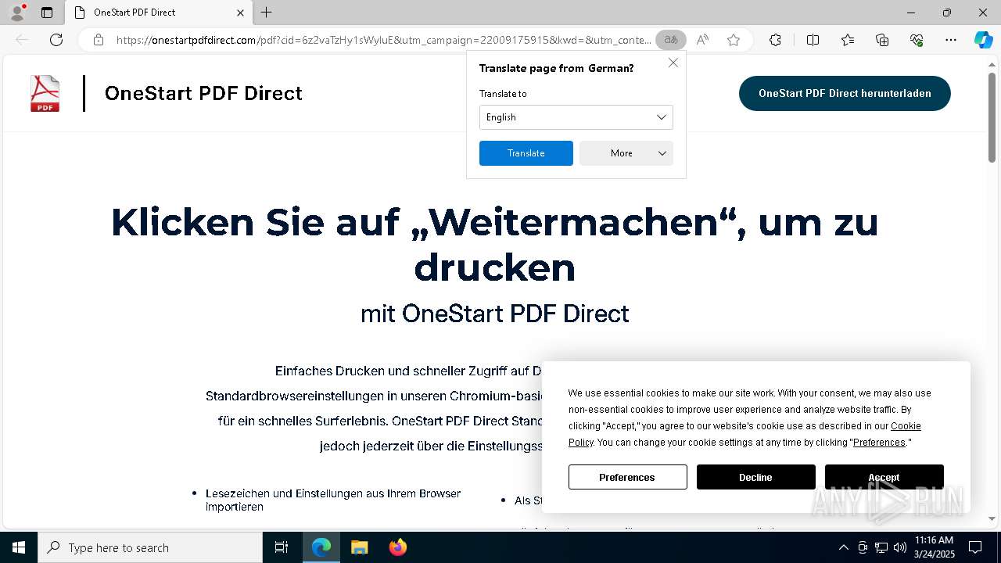Open Task View from the taskbar
This screenshot has height=563, width=1001.
point(282,547)
